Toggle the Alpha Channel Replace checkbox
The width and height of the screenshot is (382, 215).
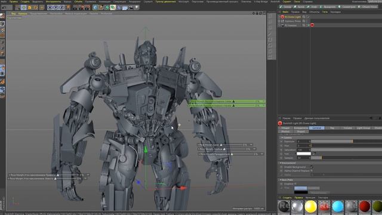click(312, 171)
